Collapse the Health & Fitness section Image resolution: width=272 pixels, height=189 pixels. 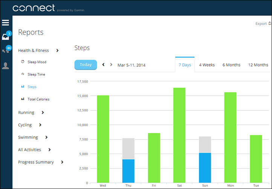(x=57, y=50)
